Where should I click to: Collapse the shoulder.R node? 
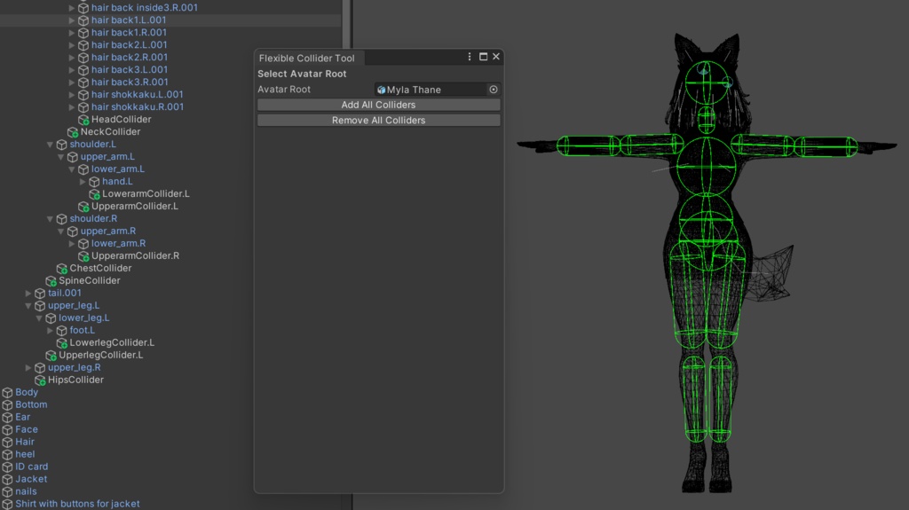pos(50,219)
